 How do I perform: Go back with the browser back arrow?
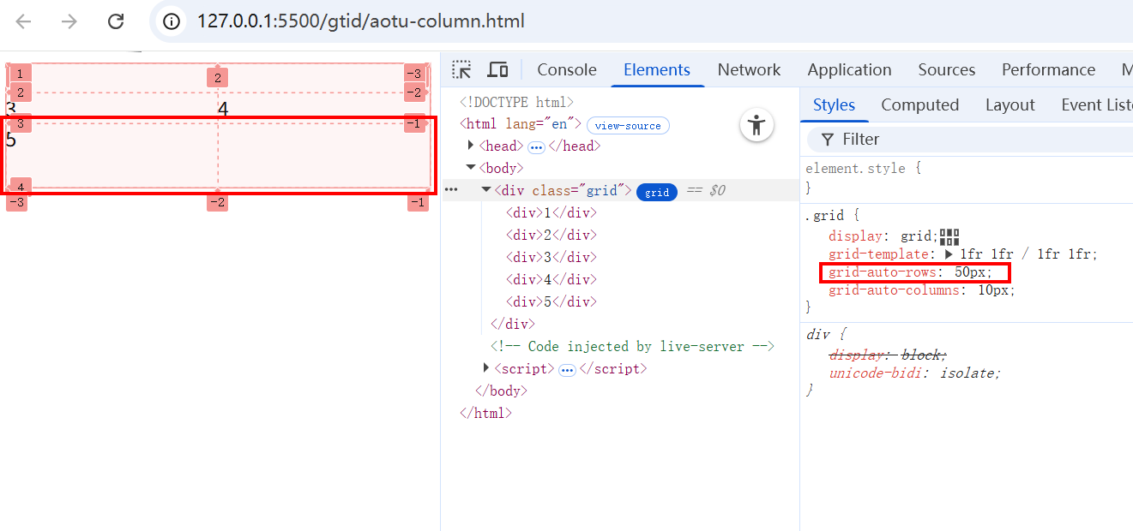tap(23, 21)
